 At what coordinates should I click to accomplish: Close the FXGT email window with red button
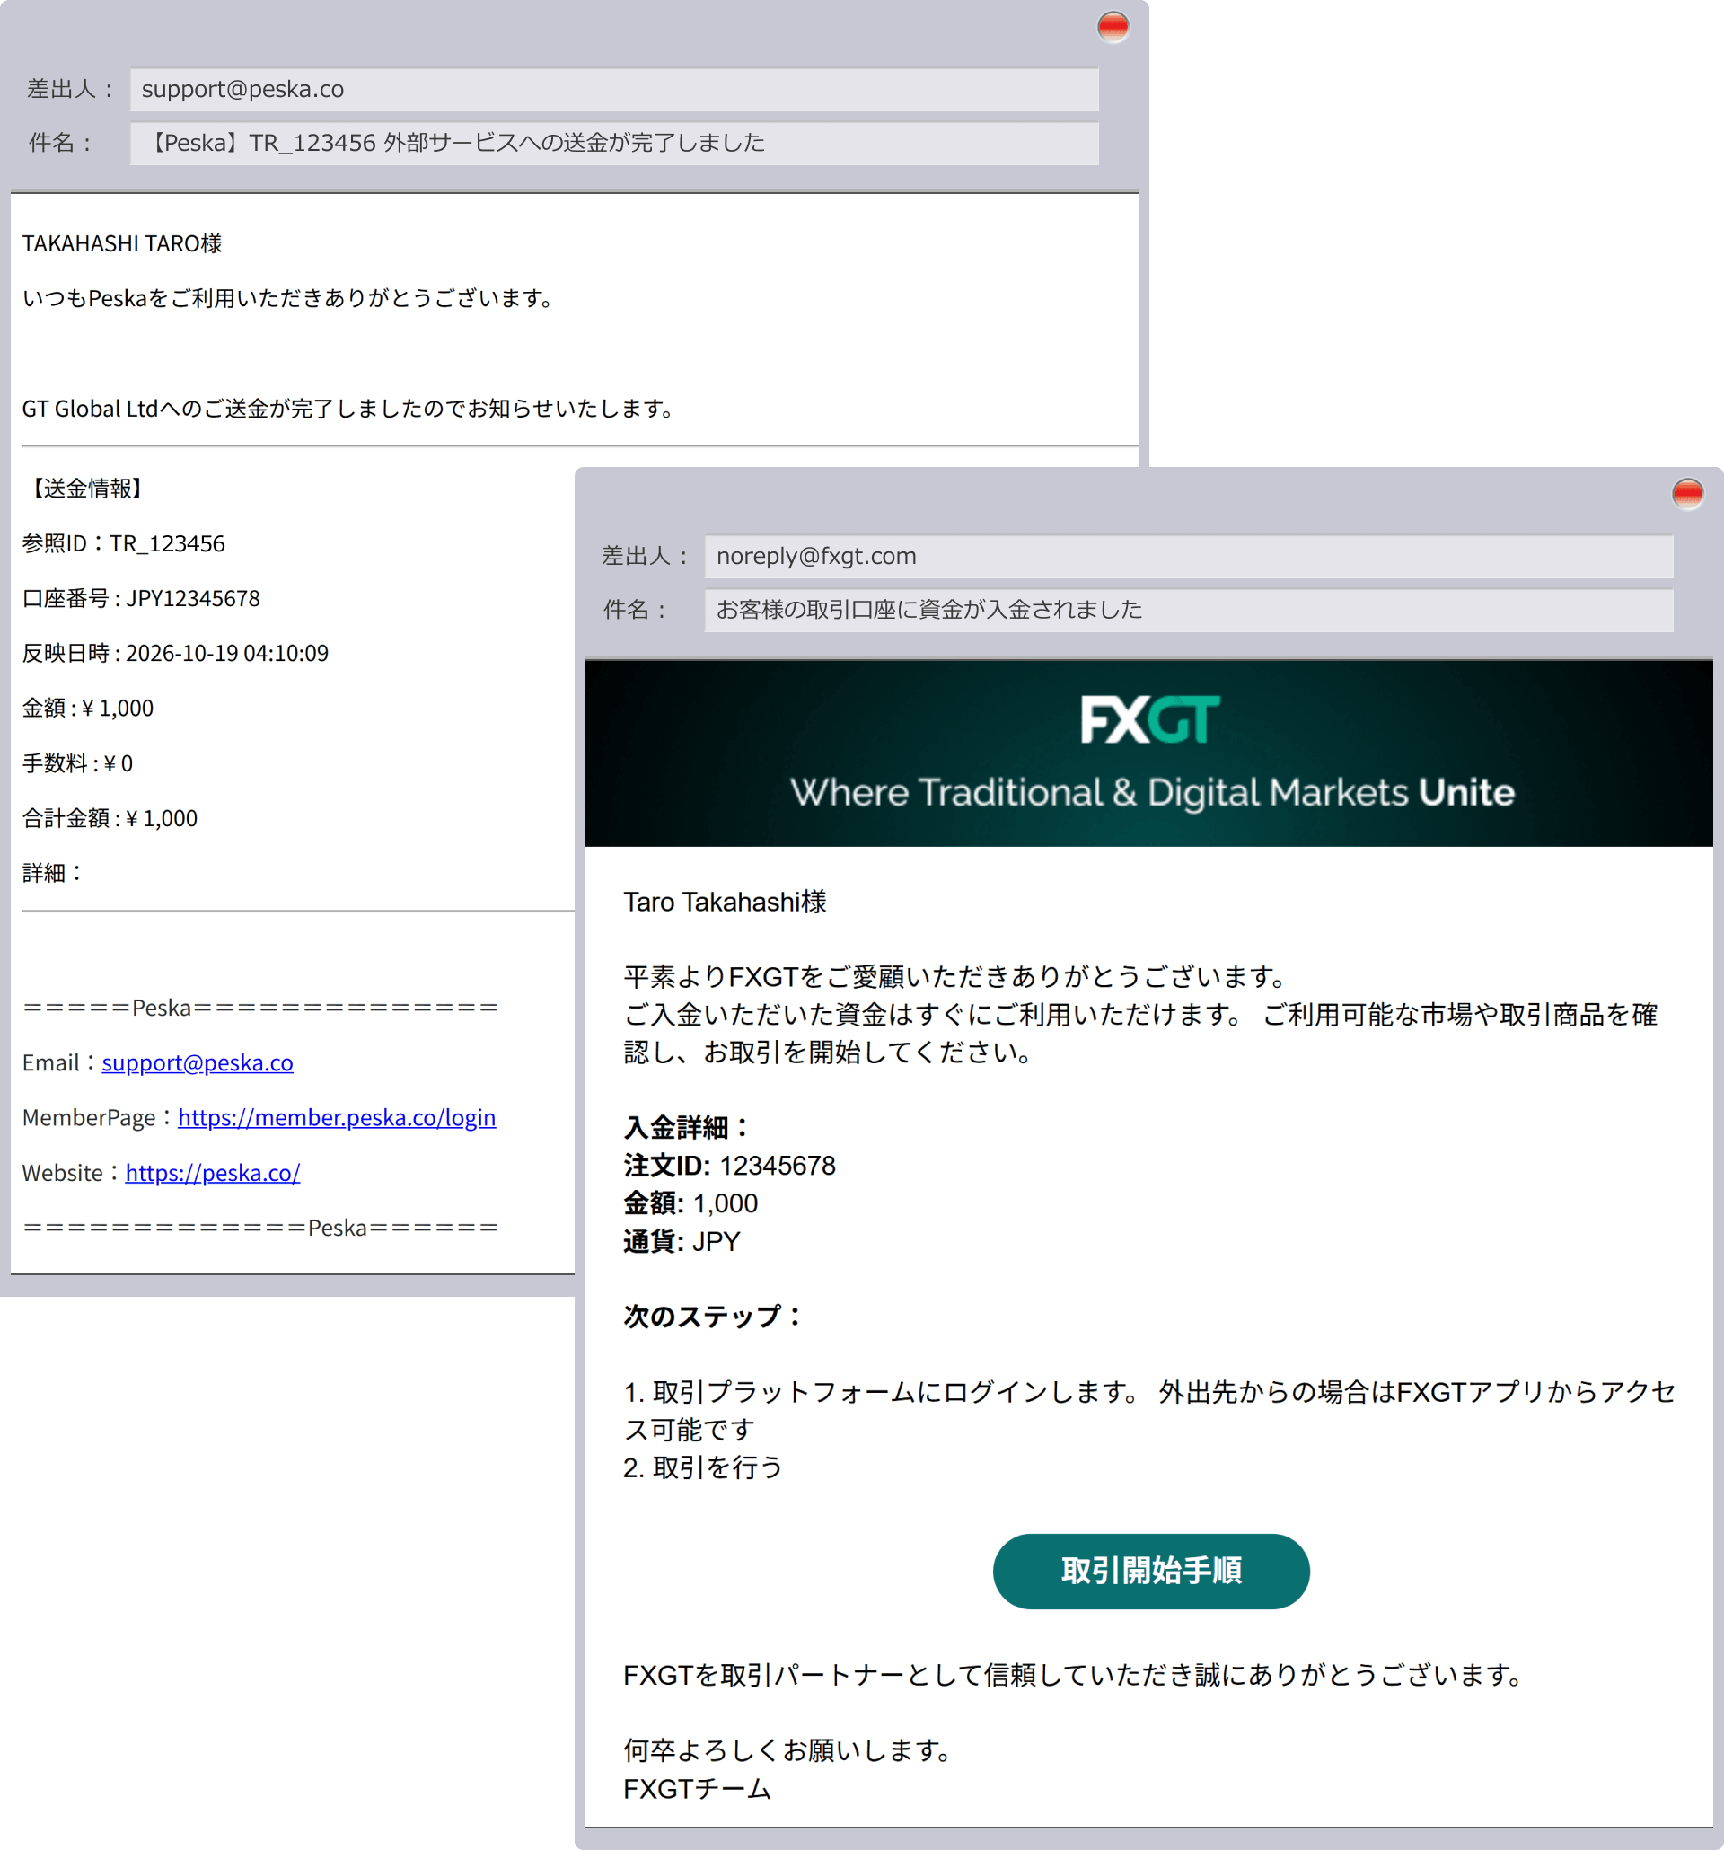1687,493
